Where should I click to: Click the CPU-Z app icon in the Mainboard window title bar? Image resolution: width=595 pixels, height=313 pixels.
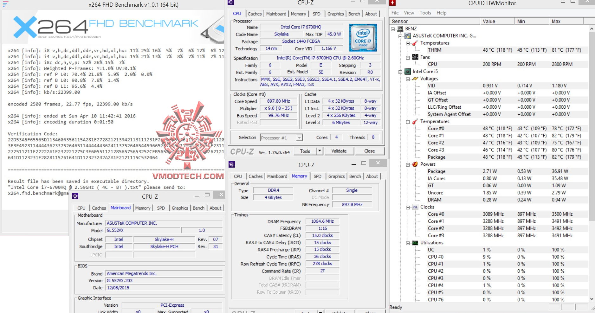[75, 196]
